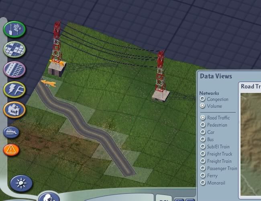
Task: Select the Bus radio button
Action: pos(203,139)
